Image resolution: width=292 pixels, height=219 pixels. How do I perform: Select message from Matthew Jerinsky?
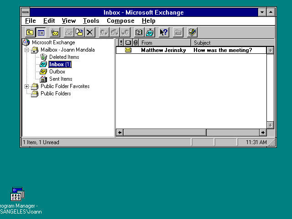(x=163, y=50)
